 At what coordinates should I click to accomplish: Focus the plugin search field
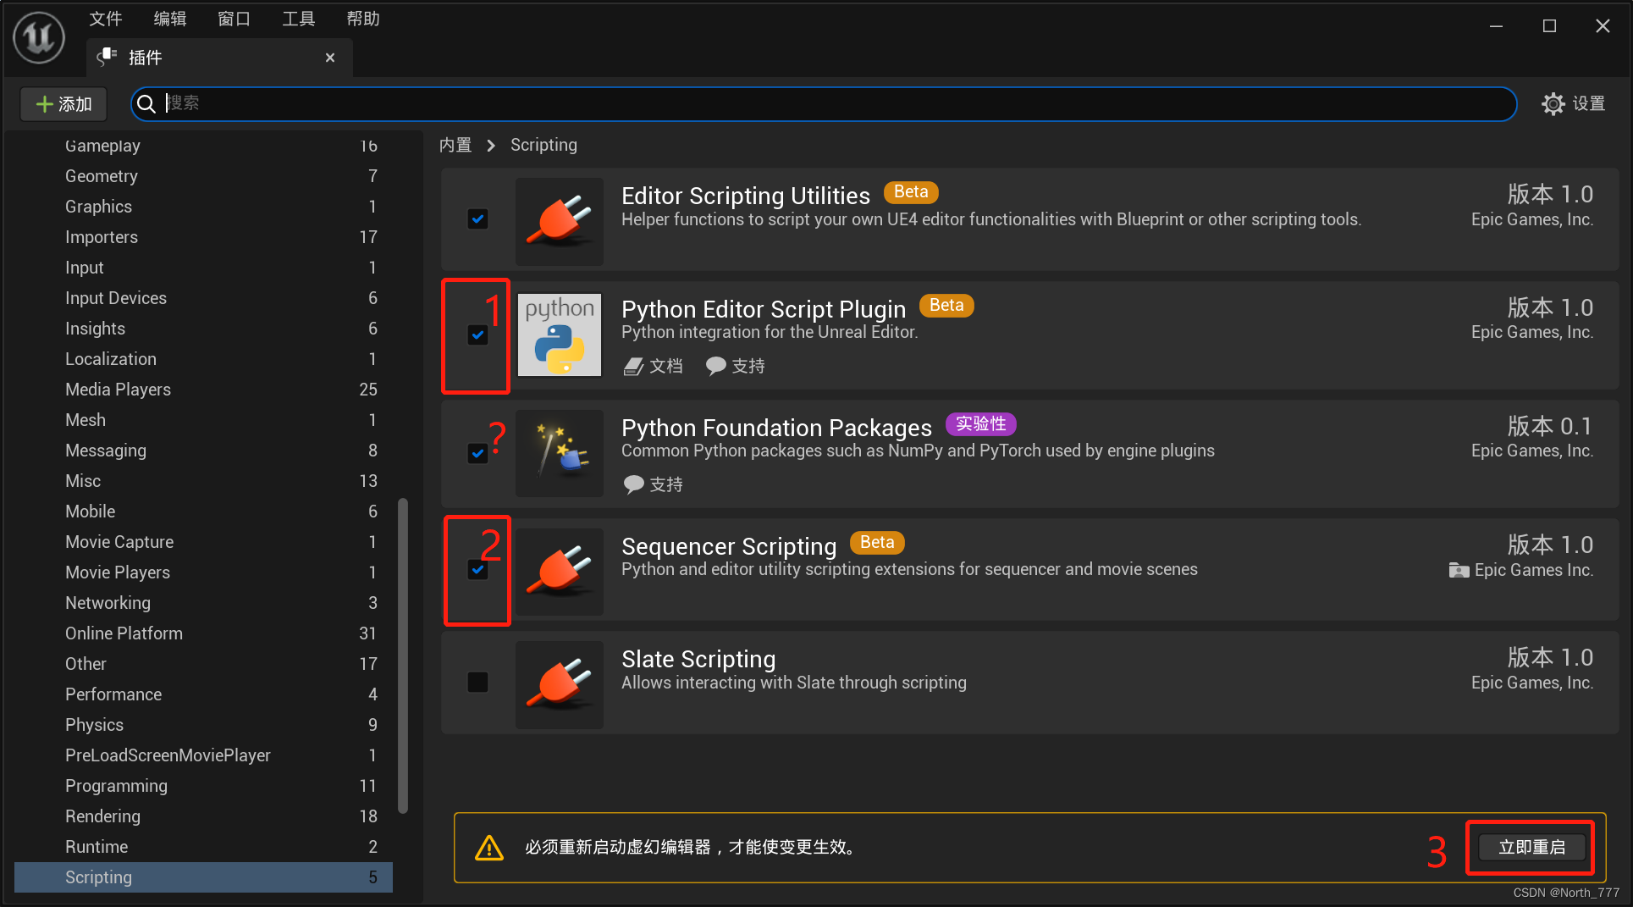pos(823,103)
